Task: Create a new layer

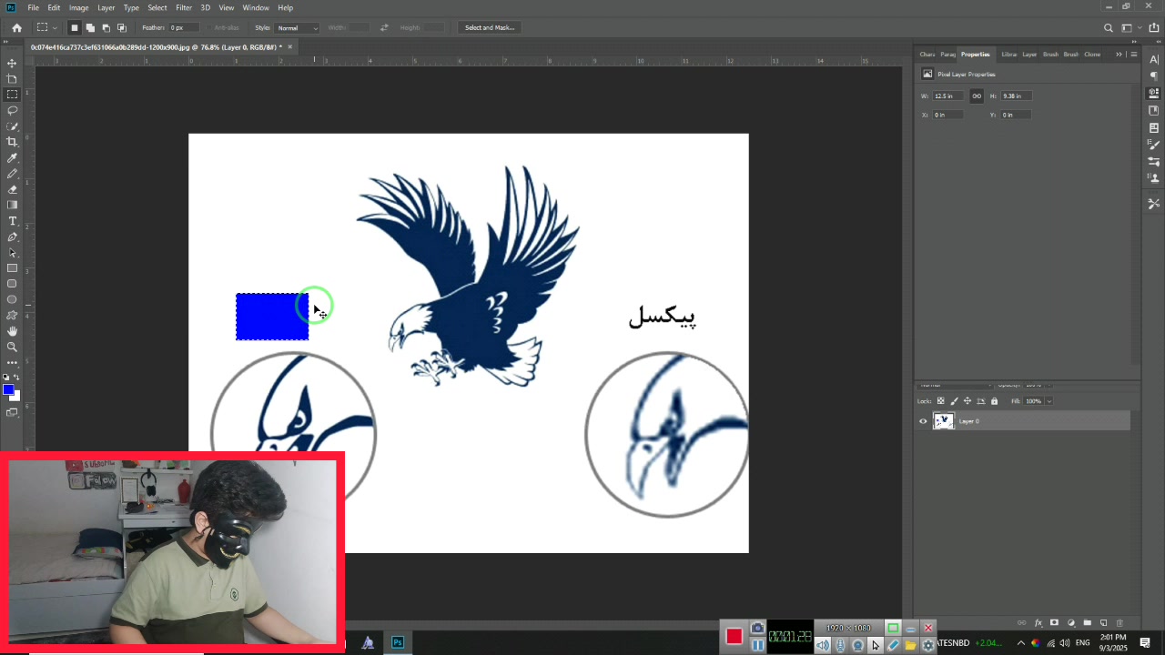Action: tap(1103, 623)
